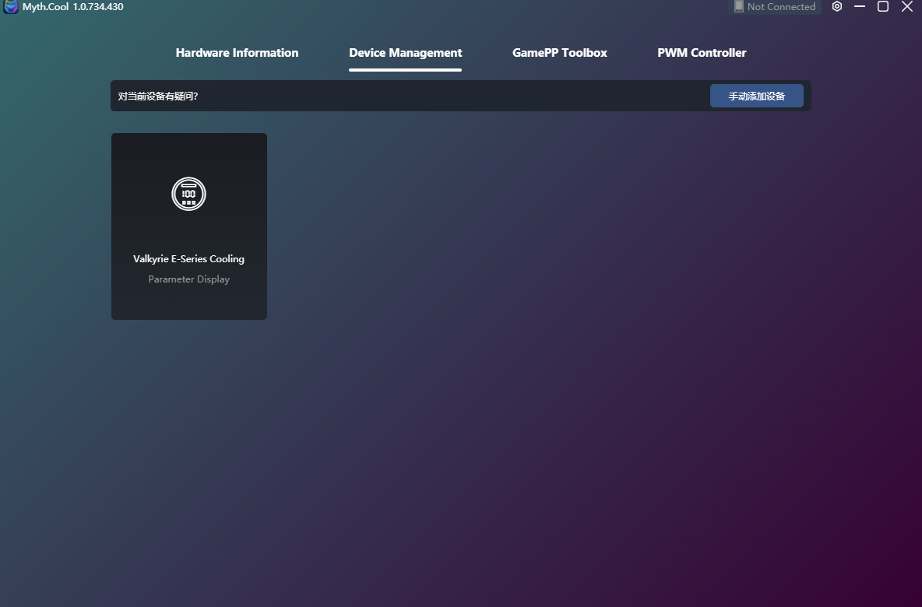Image resolution: width=922 pixels, height=607 pixels.
Task: Click the 对当前设备有疑问? text
Action: [x=157, y=96]
